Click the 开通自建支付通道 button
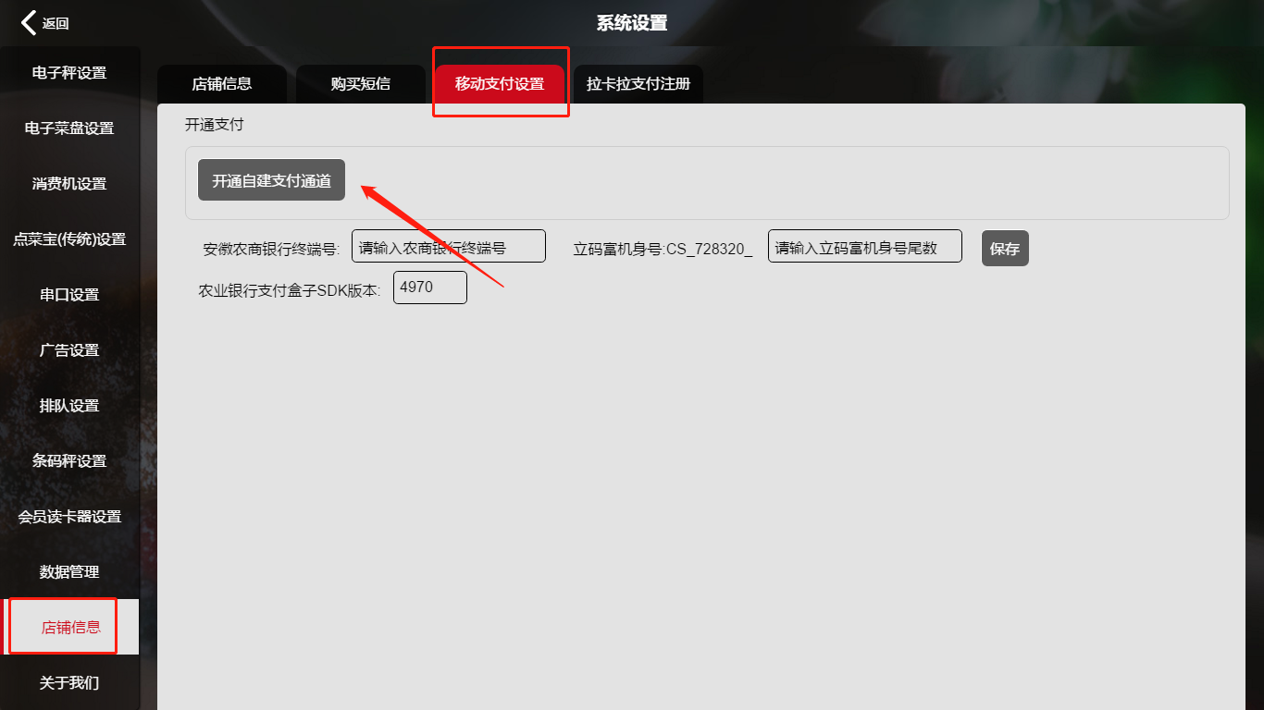Viewport: 1264px width, 710px height. (x=271, y=180)
